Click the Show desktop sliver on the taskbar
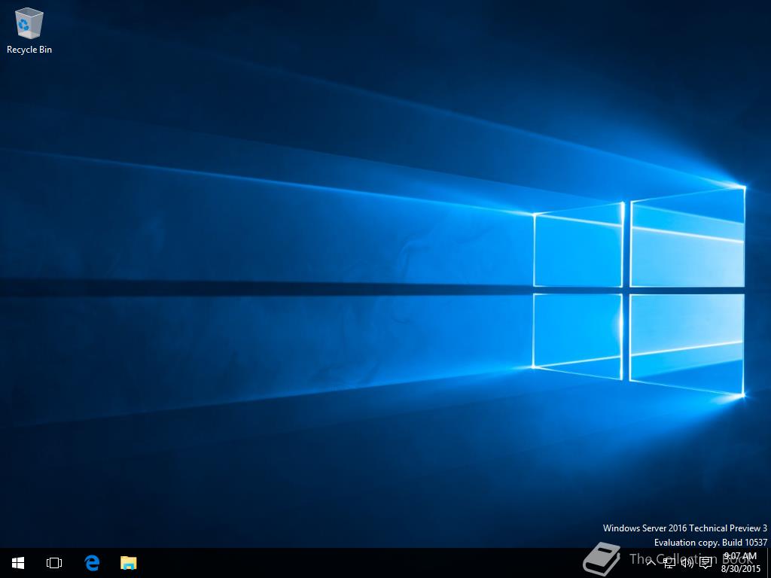This screenshot has height=578, width=771. click(768, 563)
